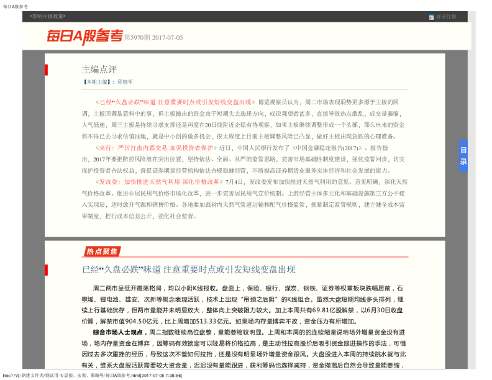Screen dimensions: 492x380
Task: Open the 目录 side tab
Action: (x=463, y=156)
